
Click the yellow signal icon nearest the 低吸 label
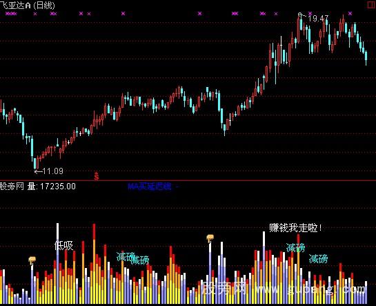click(32, 260)
